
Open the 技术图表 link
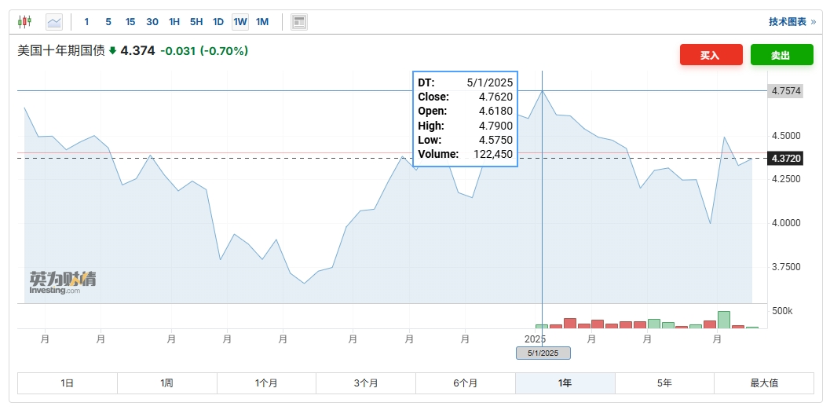pos(792,22)
